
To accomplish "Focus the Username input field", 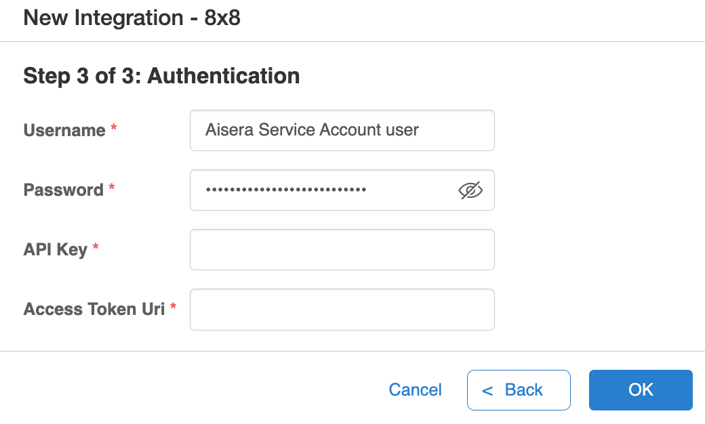I will click(342, 130).
